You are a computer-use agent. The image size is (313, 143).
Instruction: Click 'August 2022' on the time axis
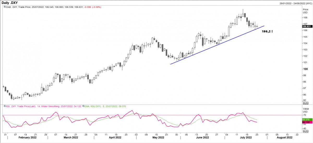click(x=285, y=137)
